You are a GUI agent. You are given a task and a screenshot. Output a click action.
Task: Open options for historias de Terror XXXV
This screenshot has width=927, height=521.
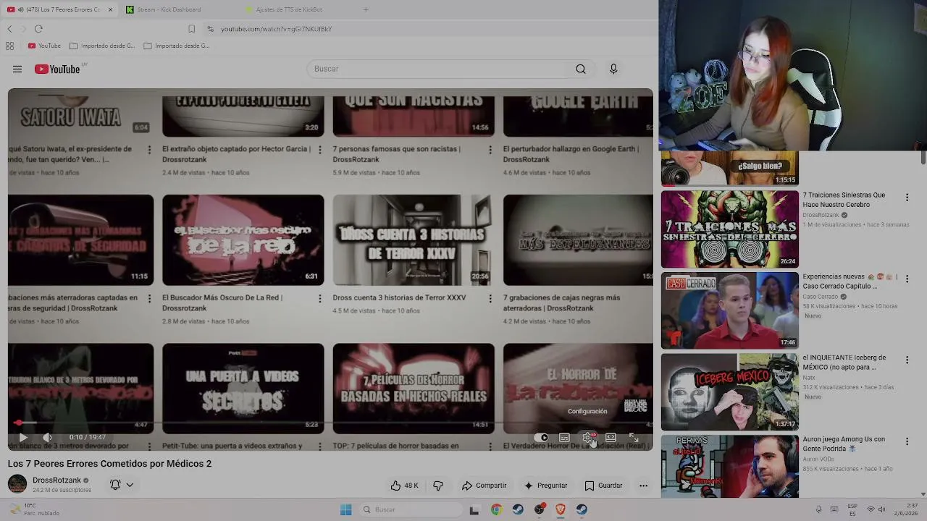[490, 298]
